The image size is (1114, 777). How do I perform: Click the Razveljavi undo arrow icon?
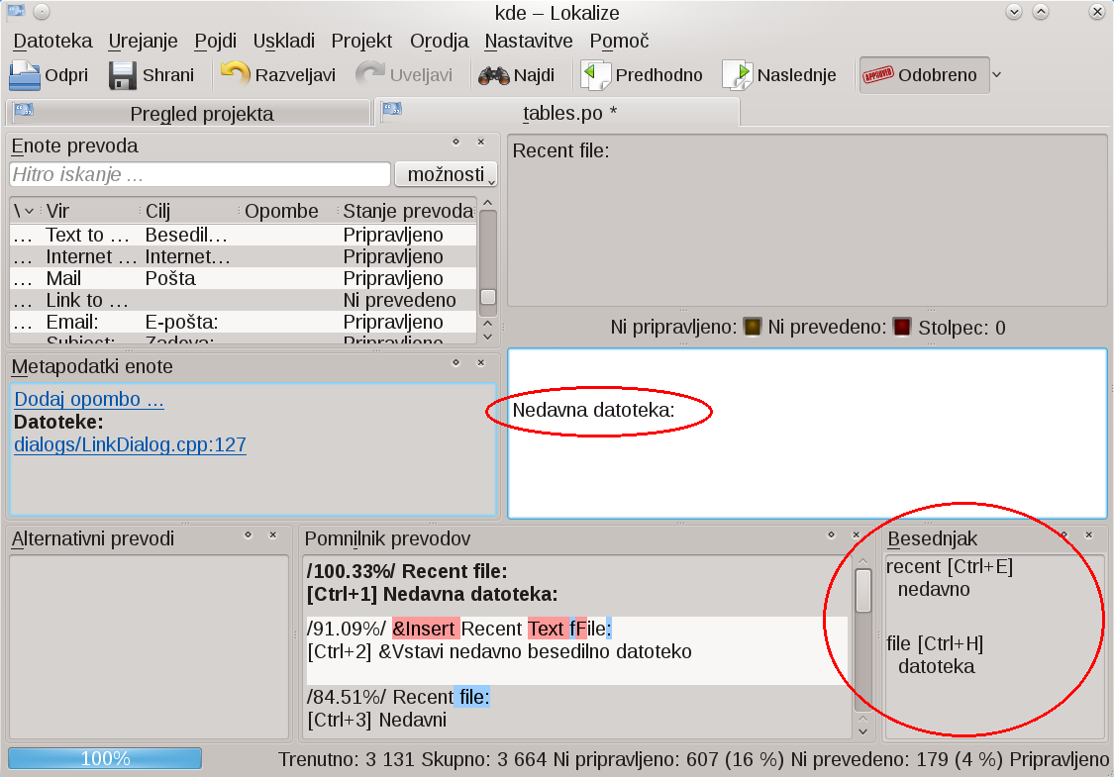[x=236, y=75]
